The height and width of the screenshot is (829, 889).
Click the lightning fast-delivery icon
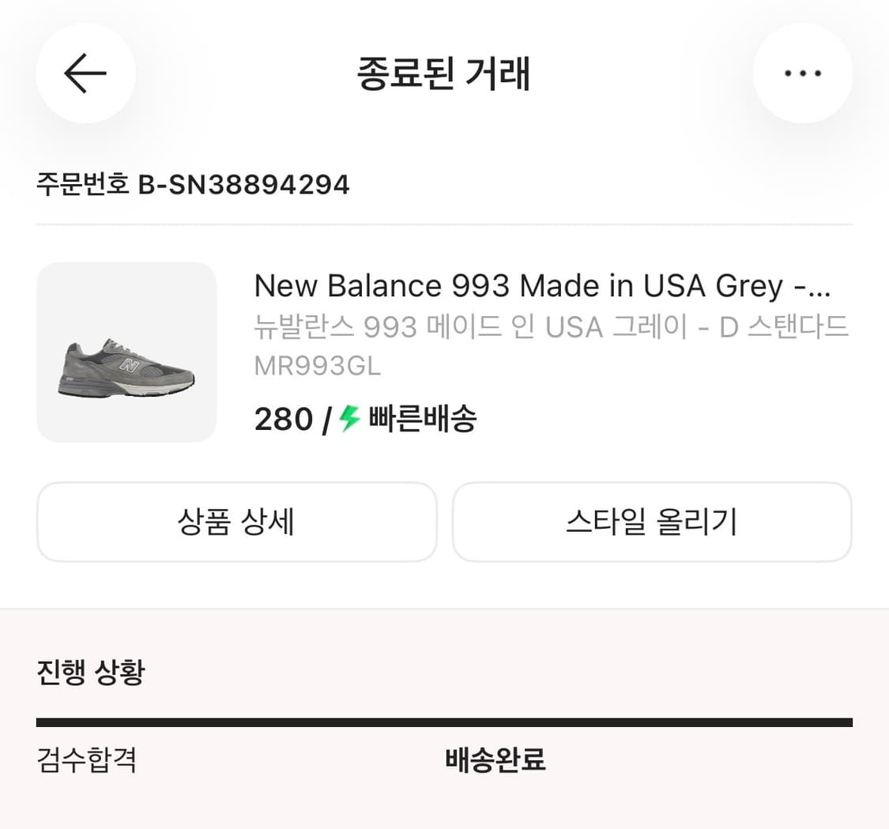345,419
